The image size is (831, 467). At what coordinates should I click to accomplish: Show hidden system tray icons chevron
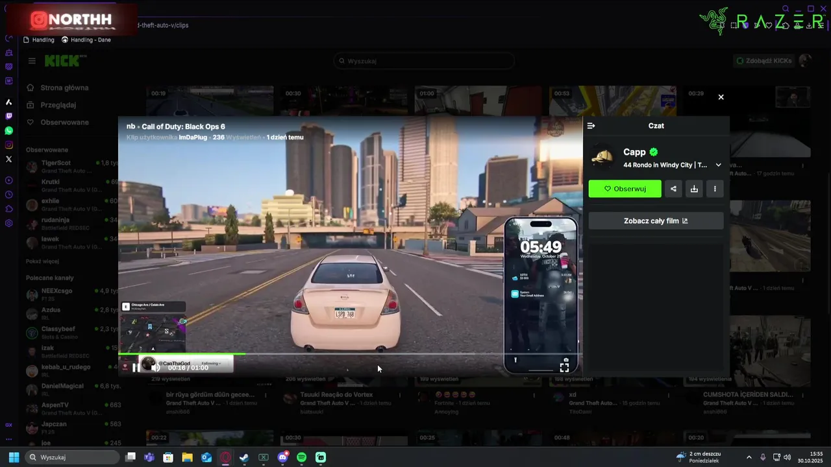click(x=749, y=457)
